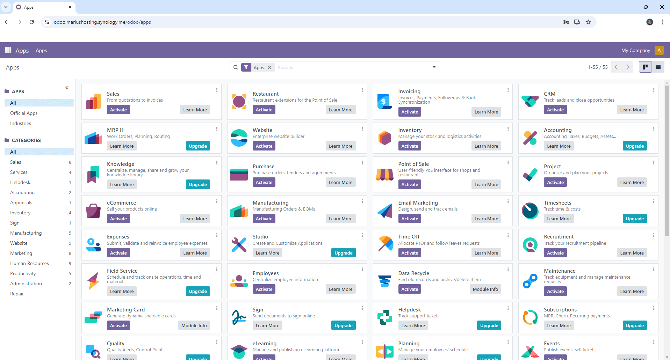The width and height of the screenshot is (670, 360).
Task: Click the Subscriptions app icon
Action: tap(530, 317)
